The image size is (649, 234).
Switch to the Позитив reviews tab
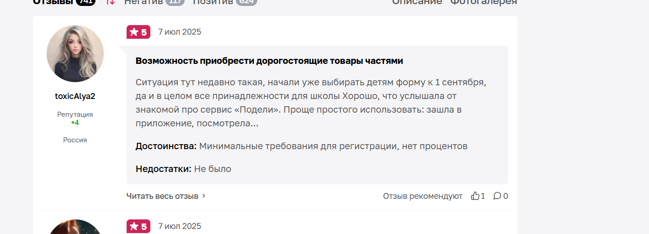[x=213, y=2]
